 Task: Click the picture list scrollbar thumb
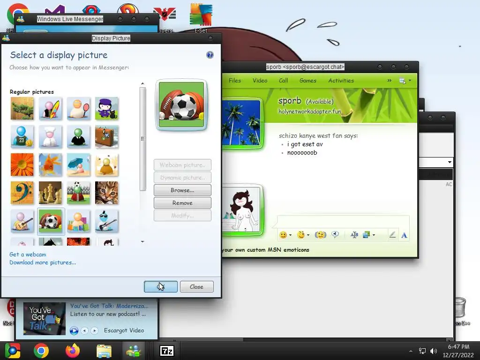point(142,139)
